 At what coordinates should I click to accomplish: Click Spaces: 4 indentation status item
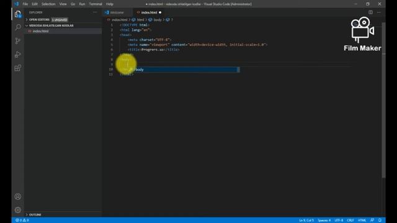[324, 221]
